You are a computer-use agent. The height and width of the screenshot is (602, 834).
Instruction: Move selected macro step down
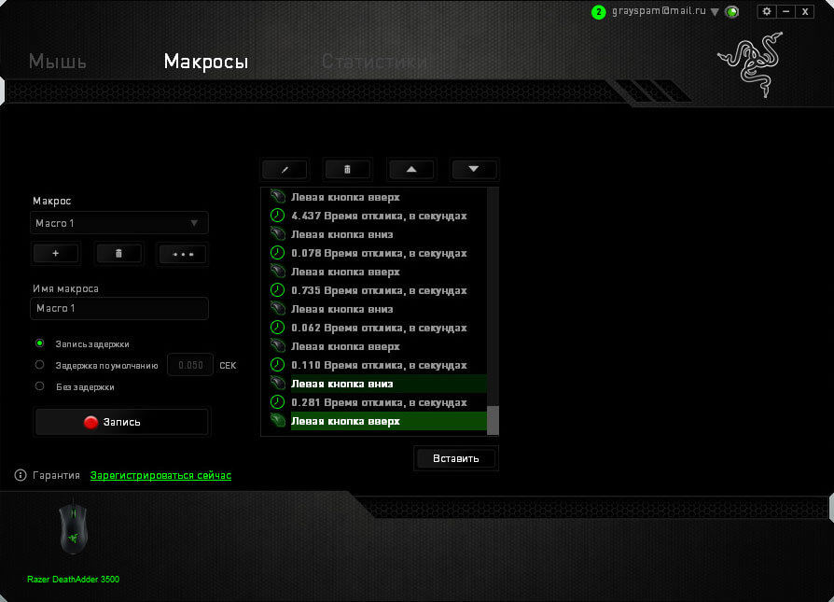(x=474, y=169)
